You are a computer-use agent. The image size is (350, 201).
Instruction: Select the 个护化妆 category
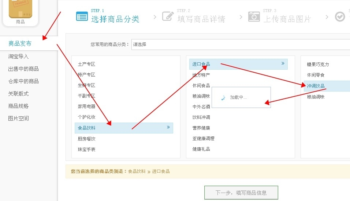pyautogui.click(x=86, y=117)
